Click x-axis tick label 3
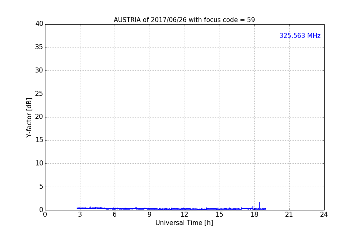The image size is (360, 240). tap(80, 215)
